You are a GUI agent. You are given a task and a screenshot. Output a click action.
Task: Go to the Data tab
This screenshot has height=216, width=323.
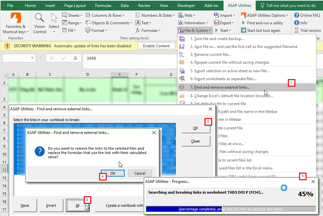click(x=125, y=6)
